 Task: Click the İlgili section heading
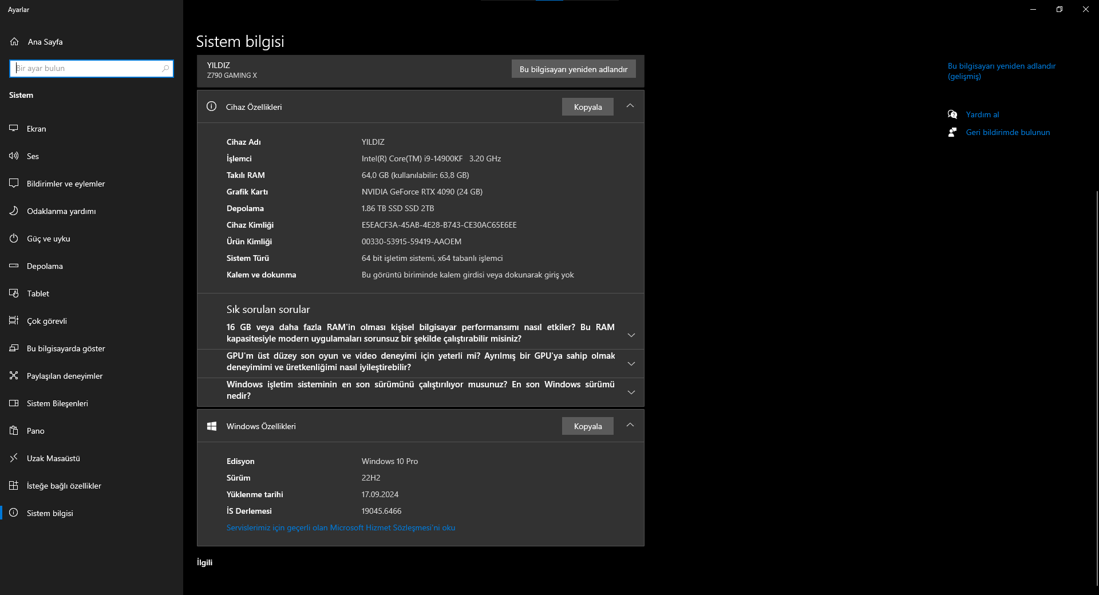[x=204, y=562]
